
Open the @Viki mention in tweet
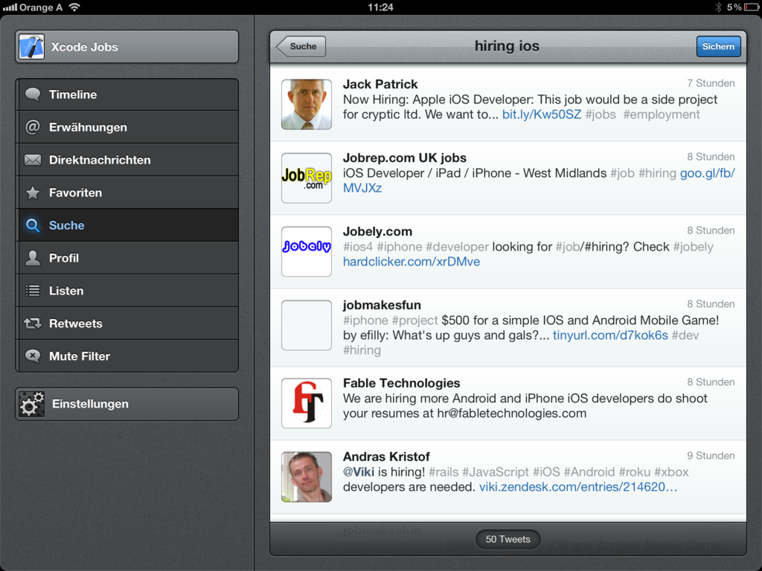358,472
